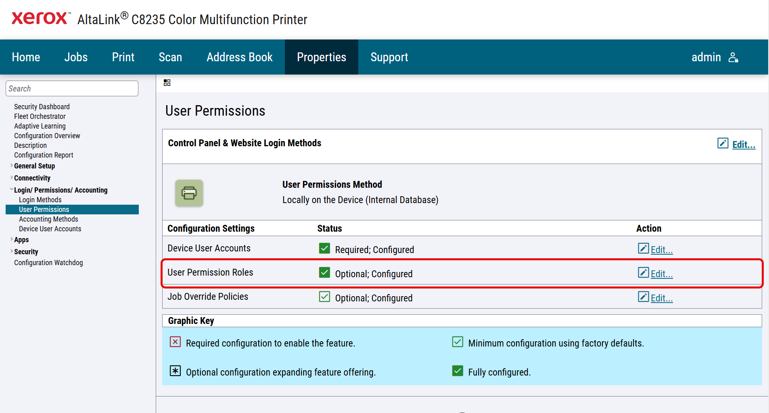Open the Edit link for Job Override Policies
This screenshot has width=769, height=413.
click(662, 298)
